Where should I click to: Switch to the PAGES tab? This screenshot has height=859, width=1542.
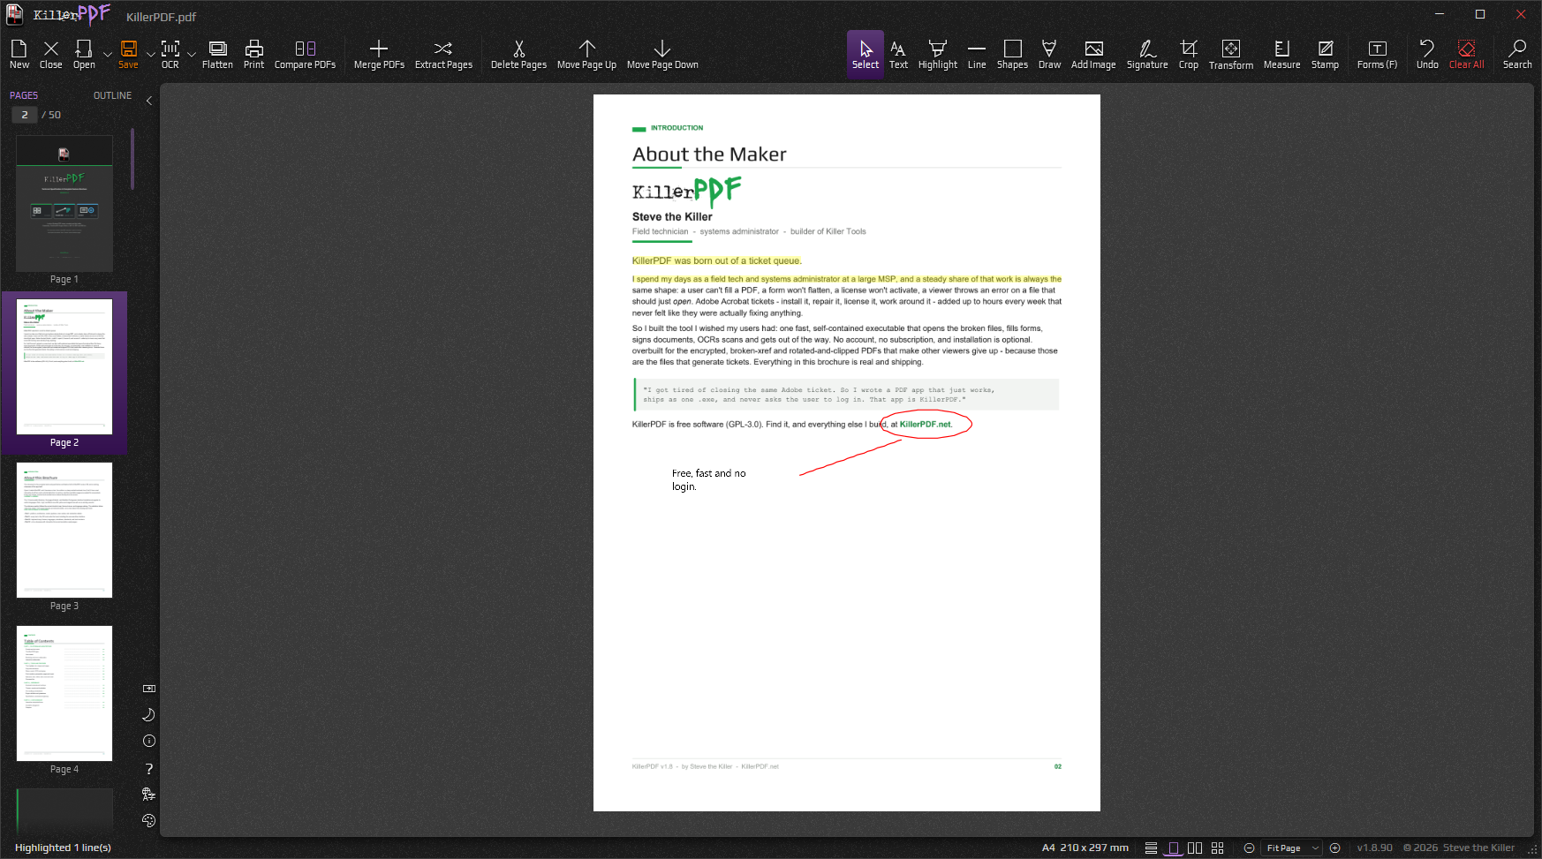click(24, 95)
